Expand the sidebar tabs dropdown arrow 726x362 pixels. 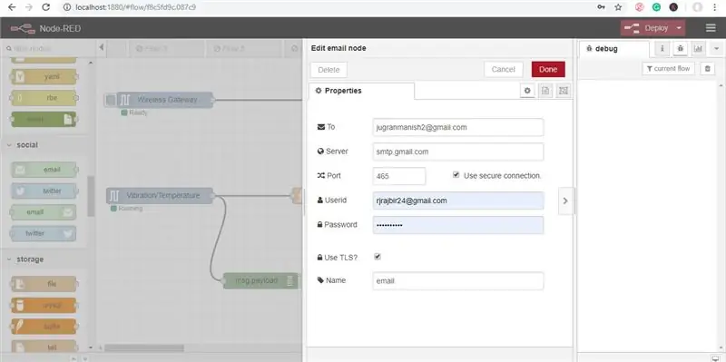(716, 48)
